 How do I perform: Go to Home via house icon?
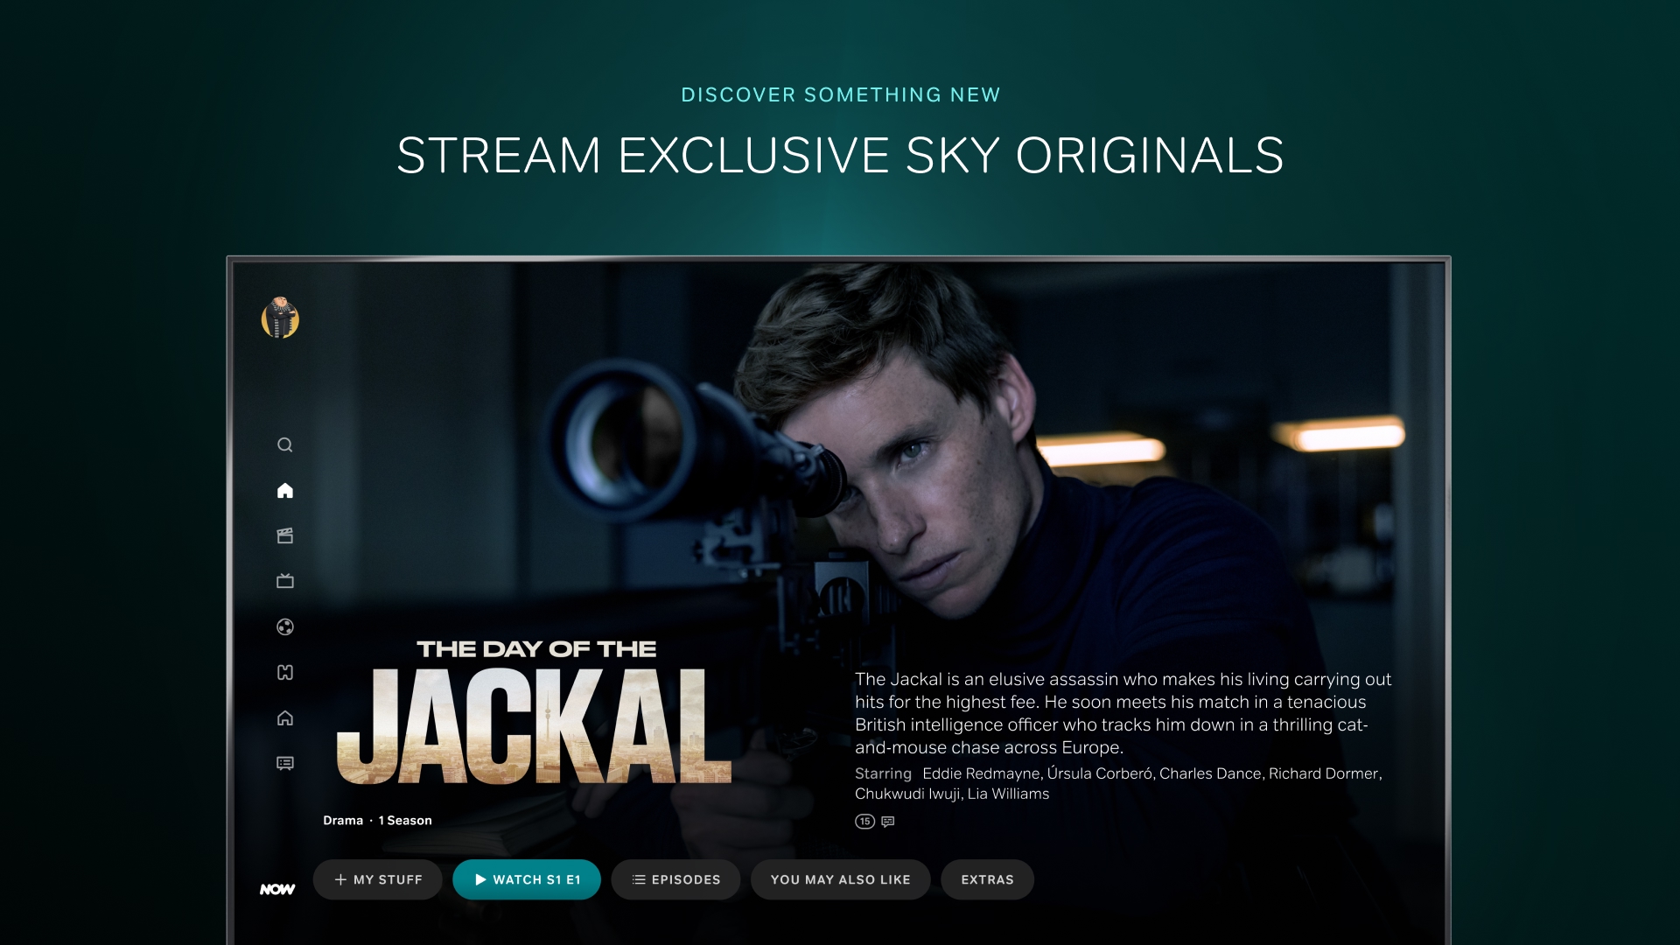tap(285, 490)
